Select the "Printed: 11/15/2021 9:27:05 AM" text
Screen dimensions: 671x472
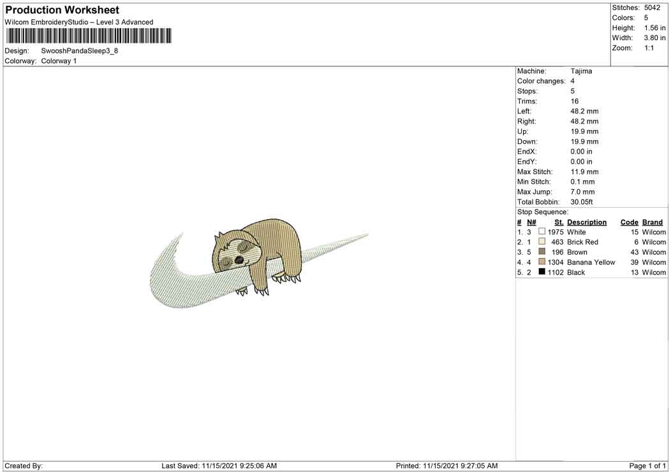pos(446,466)
